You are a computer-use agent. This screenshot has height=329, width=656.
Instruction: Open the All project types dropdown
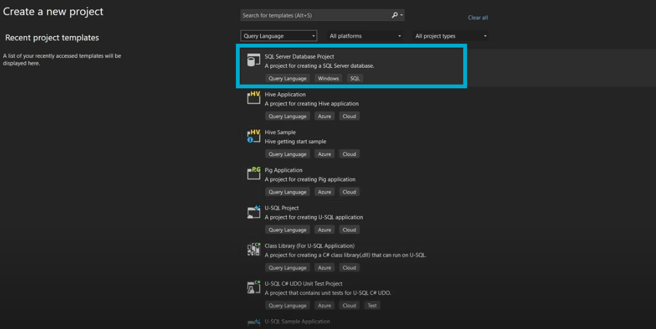point(450,36)
